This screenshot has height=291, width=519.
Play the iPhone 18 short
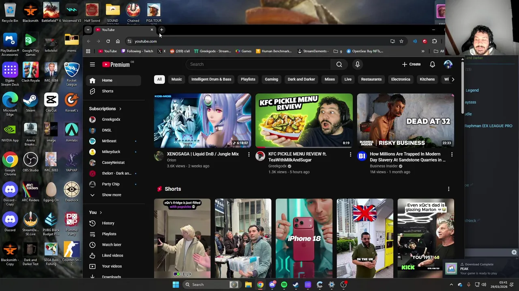304,238
